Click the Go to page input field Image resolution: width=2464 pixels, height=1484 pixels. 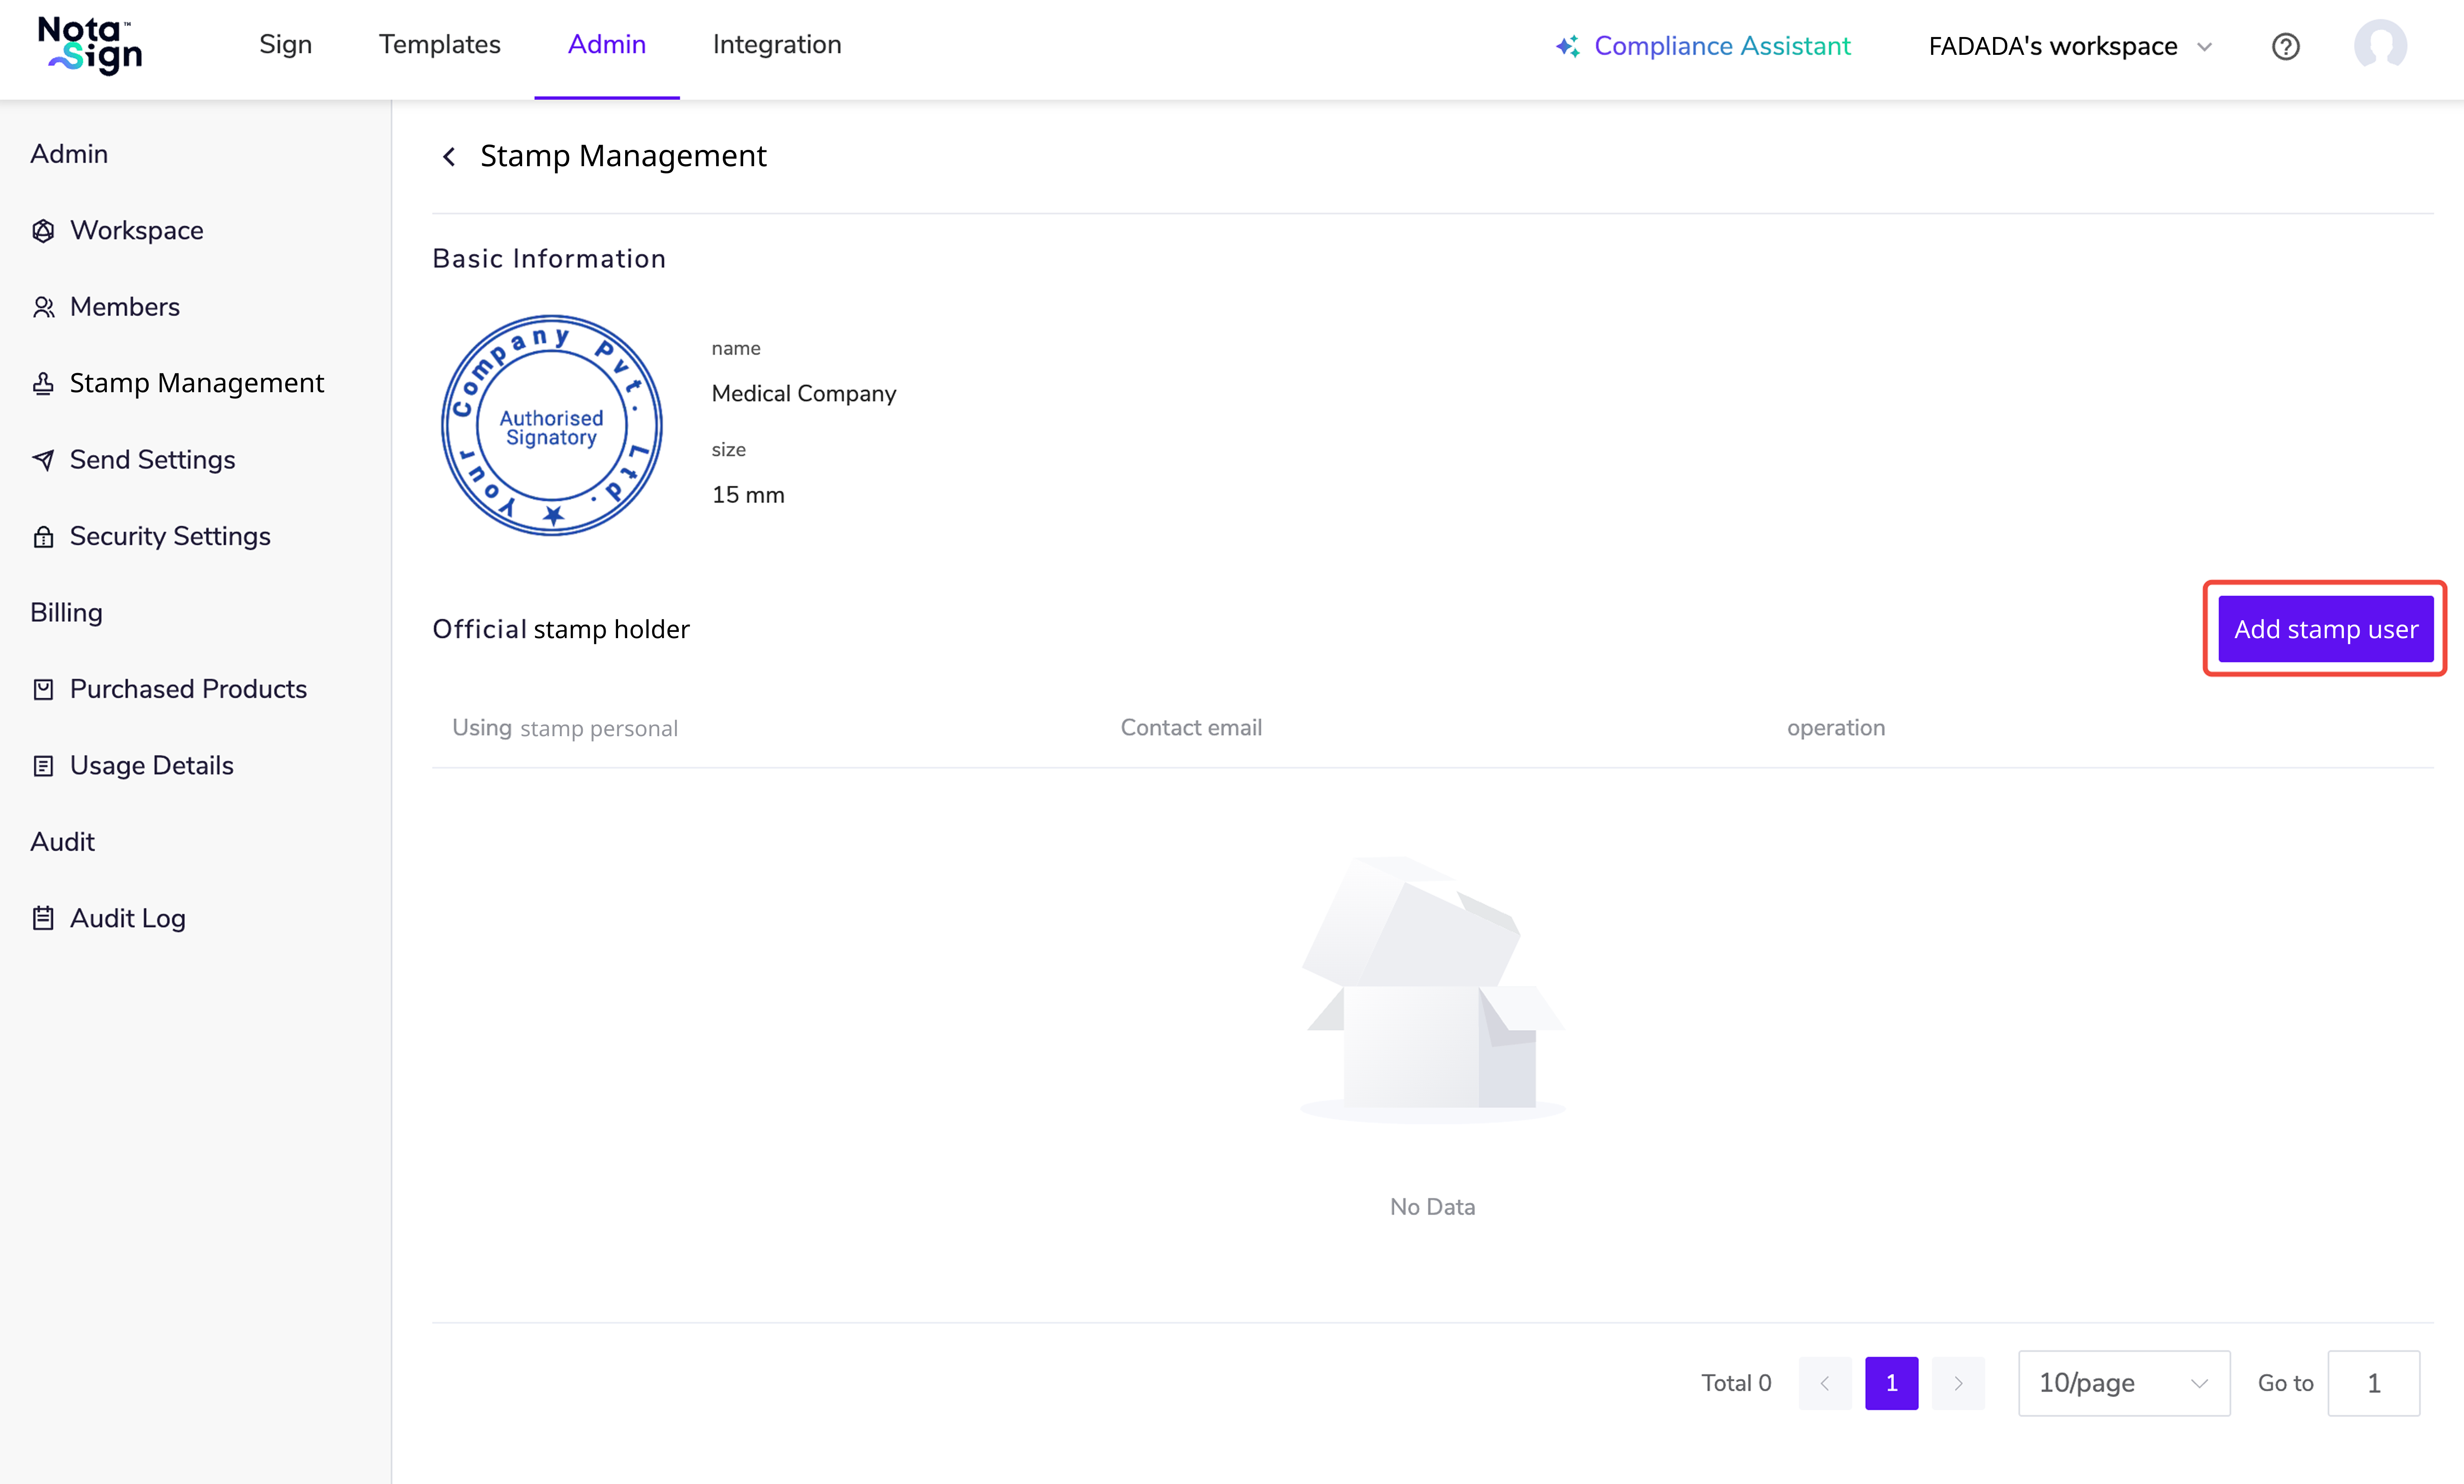pyautogui.click(x=2373, y=1383)
